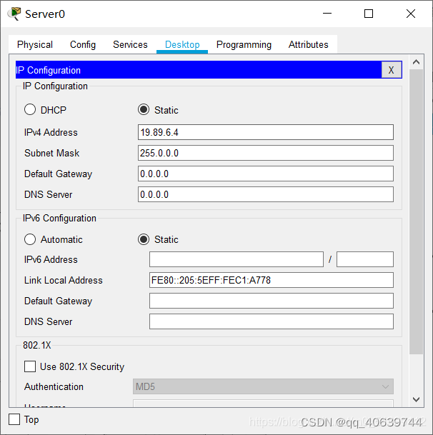Click the scrollbar up arrow
Viewport: 433px width, 435px height.
click(416, 62)
